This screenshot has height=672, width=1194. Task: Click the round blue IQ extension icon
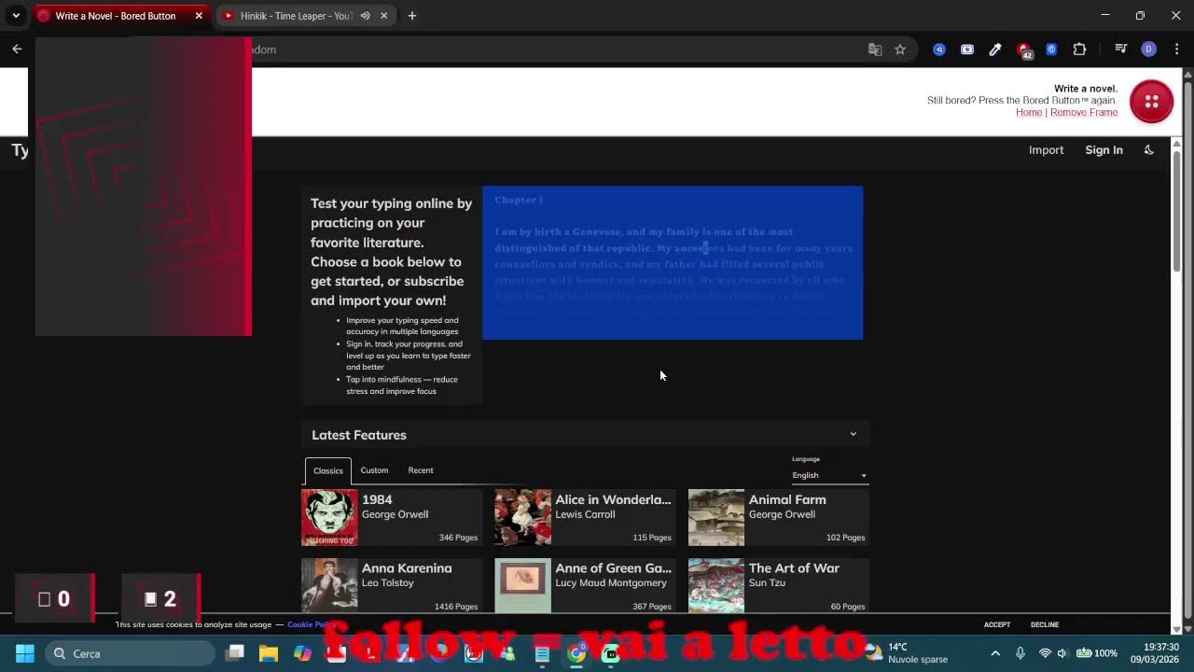pyautogui.click(x=939, y=49)
